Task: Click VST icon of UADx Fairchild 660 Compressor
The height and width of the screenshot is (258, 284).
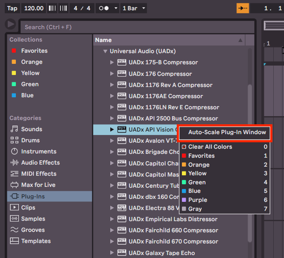Action: pyautogui.click(x=122, y=230)
